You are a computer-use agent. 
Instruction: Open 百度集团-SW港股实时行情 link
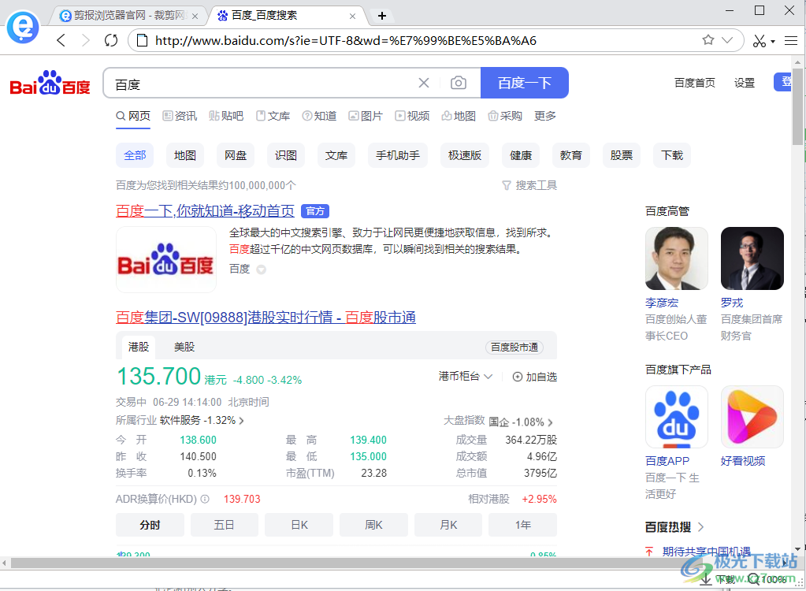[x=266, y=318]
